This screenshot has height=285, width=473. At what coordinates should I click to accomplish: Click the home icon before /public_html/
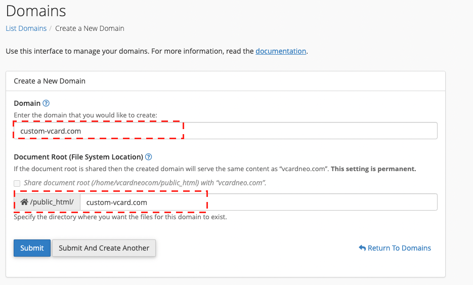(x=24, y=202)
